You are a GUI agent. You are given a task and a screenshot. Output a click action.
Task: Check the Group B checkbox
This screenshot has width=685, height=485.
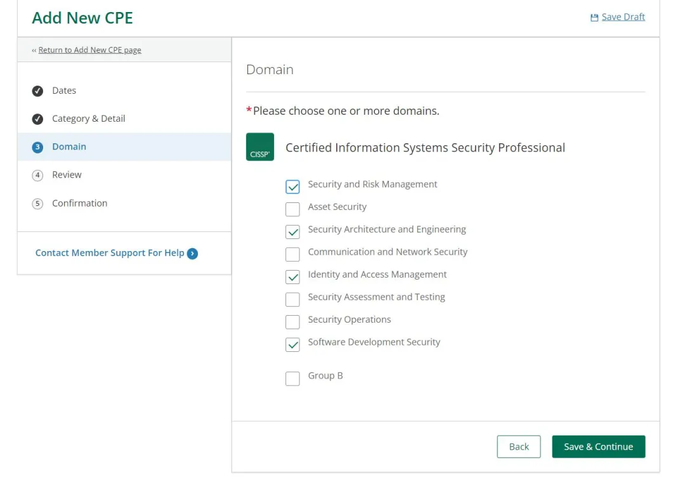[292, 378]
